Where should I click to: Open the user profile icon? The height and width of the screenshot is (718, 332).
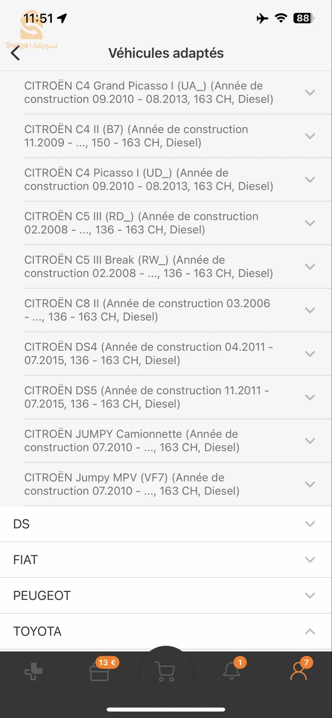coord(298,670)
